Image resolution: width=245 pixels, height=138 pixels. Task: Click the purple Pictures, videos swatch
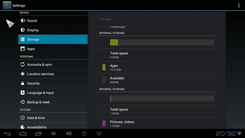104,123
